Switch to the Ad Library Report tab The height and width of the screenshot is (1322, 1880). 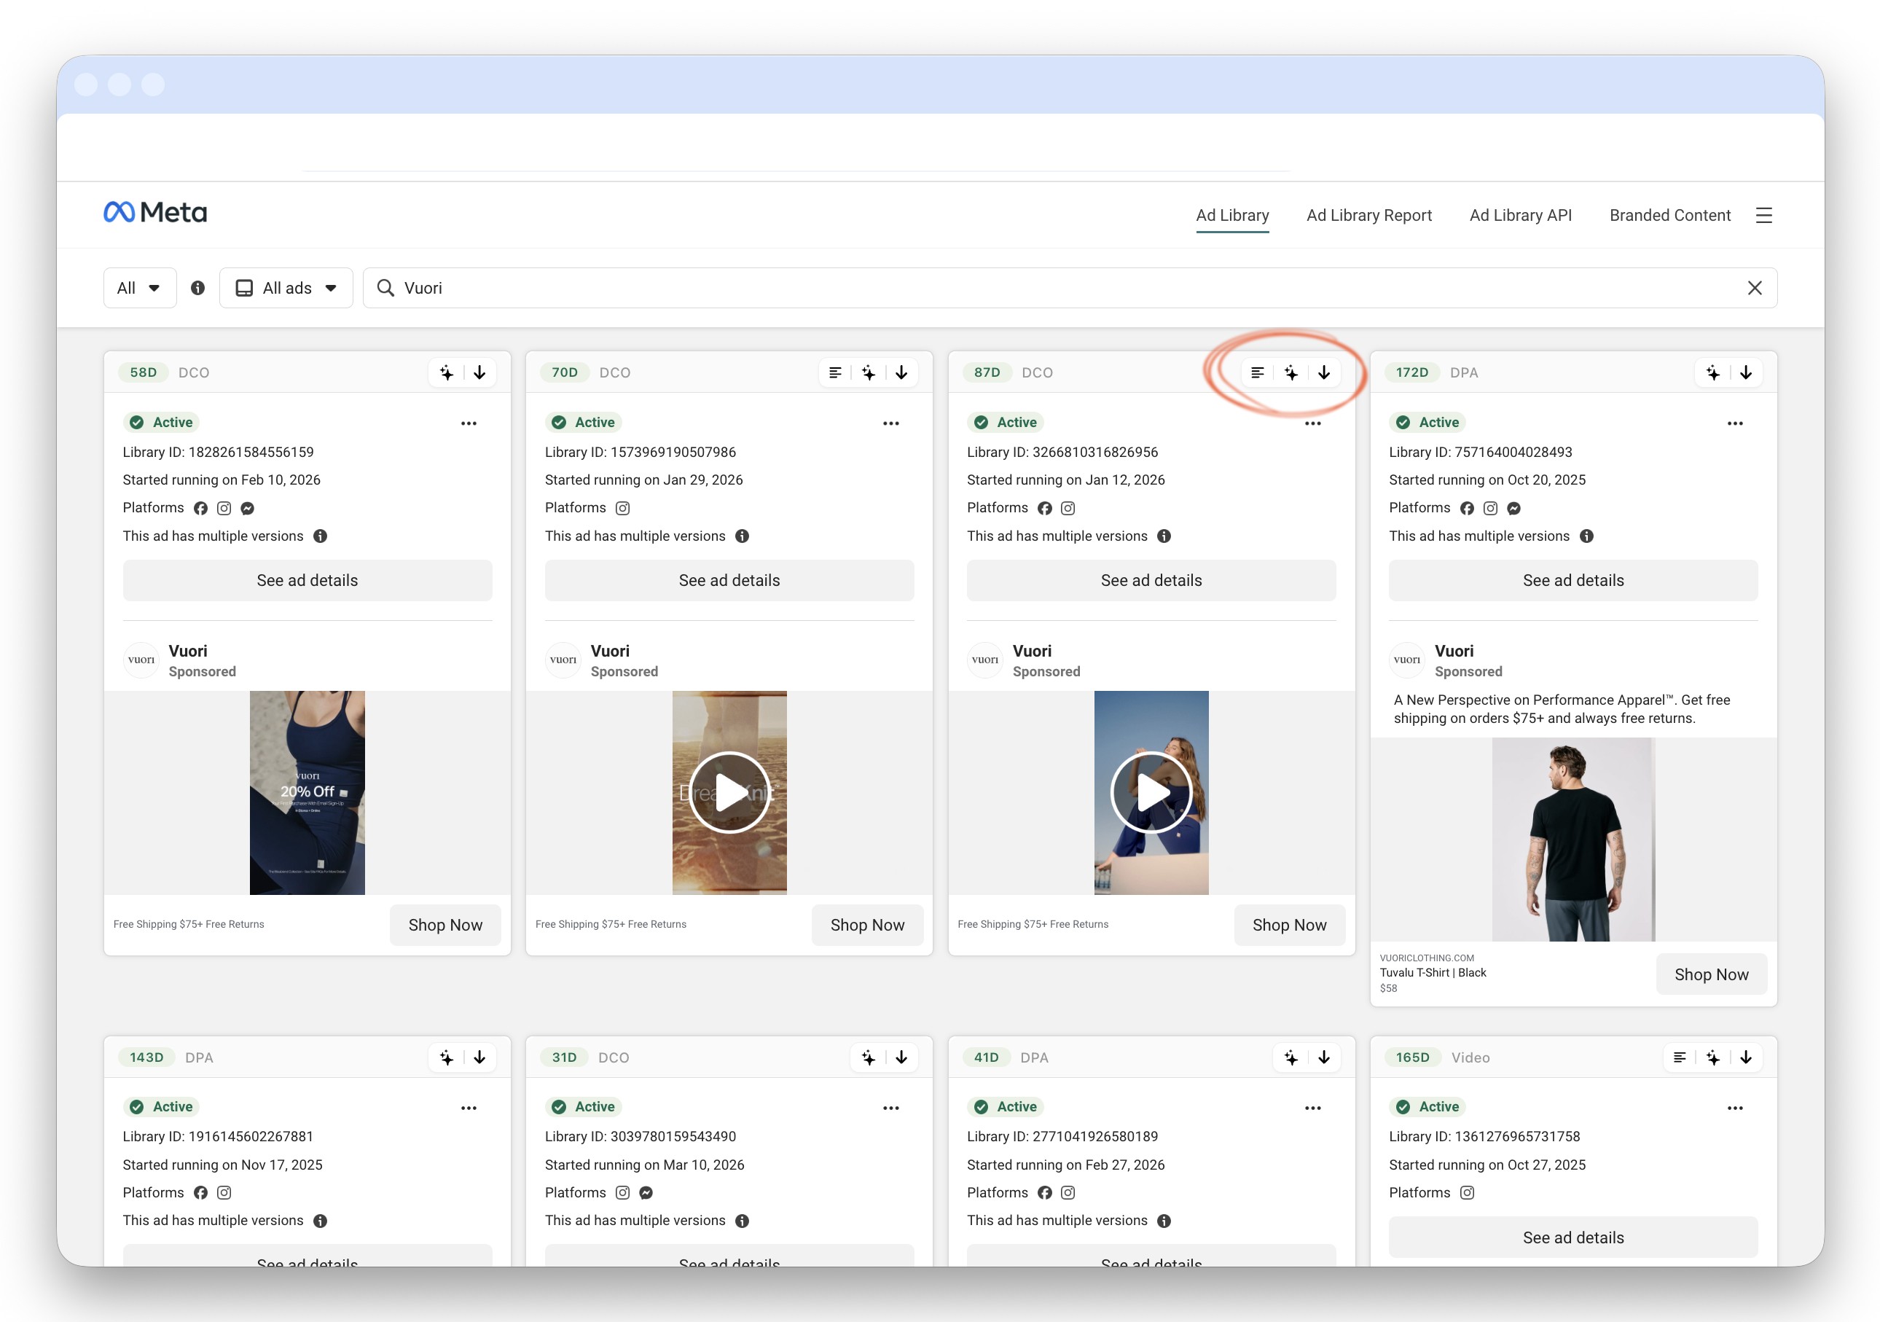tap(1368, 216)
